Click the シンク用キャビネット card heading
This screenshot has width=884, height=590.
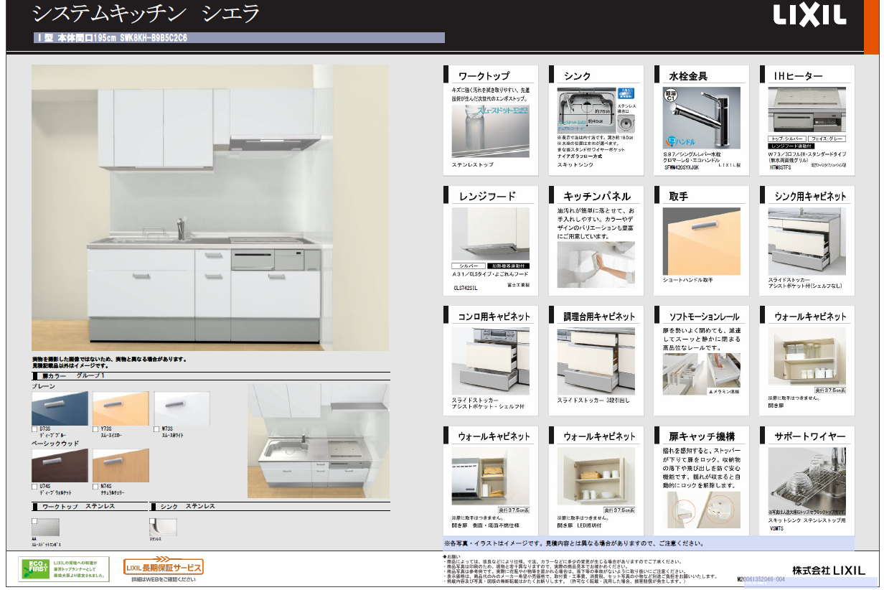pyautogui.click(x=810, y=196)
